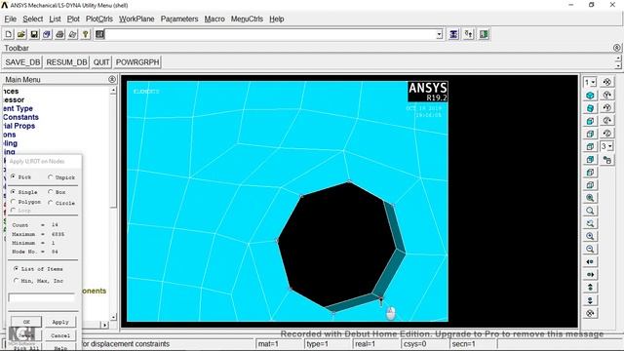Screen dimensions: 624x351
Task: Click the Zoom Out minus magnifier icon
Action: tap(590, 250)
